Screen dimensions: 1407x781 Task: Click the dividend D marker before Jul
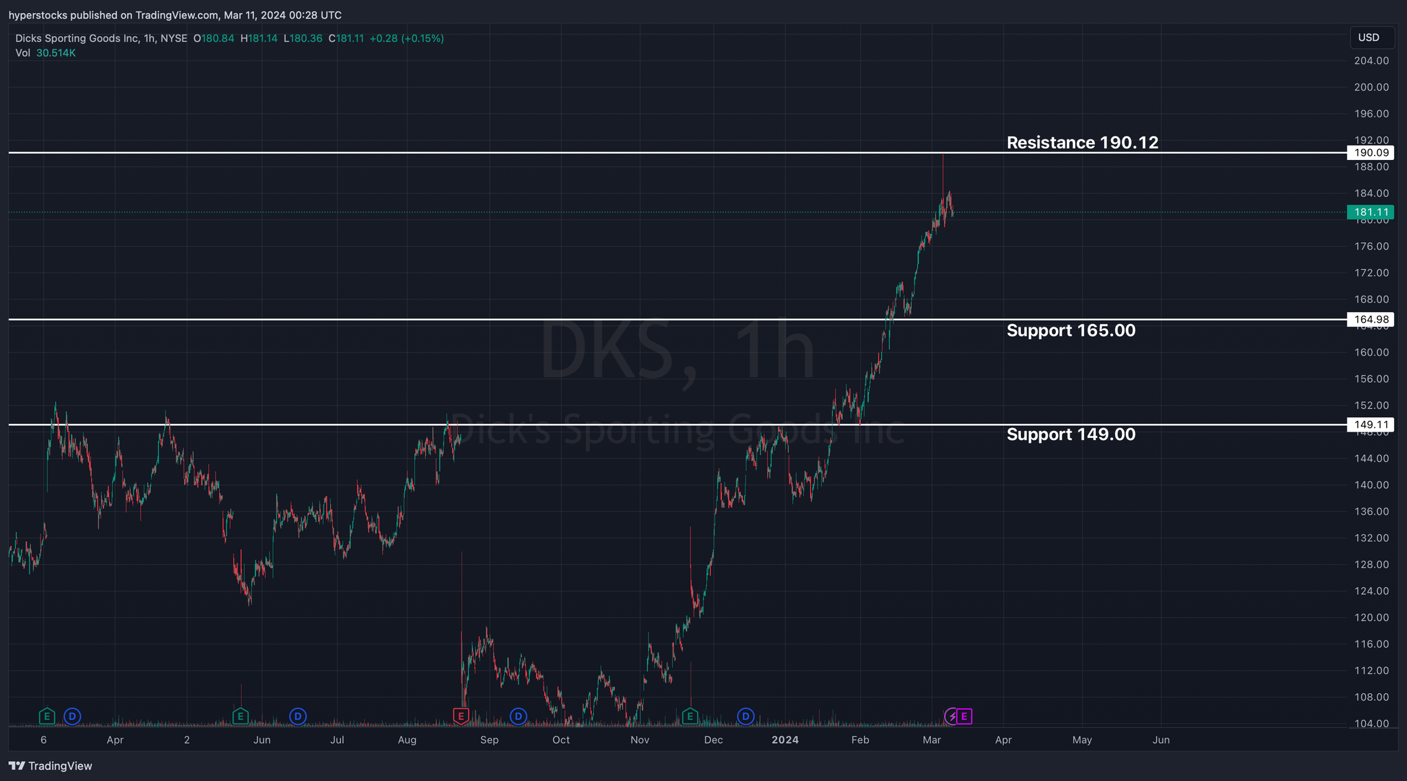(x=297, y=716)
